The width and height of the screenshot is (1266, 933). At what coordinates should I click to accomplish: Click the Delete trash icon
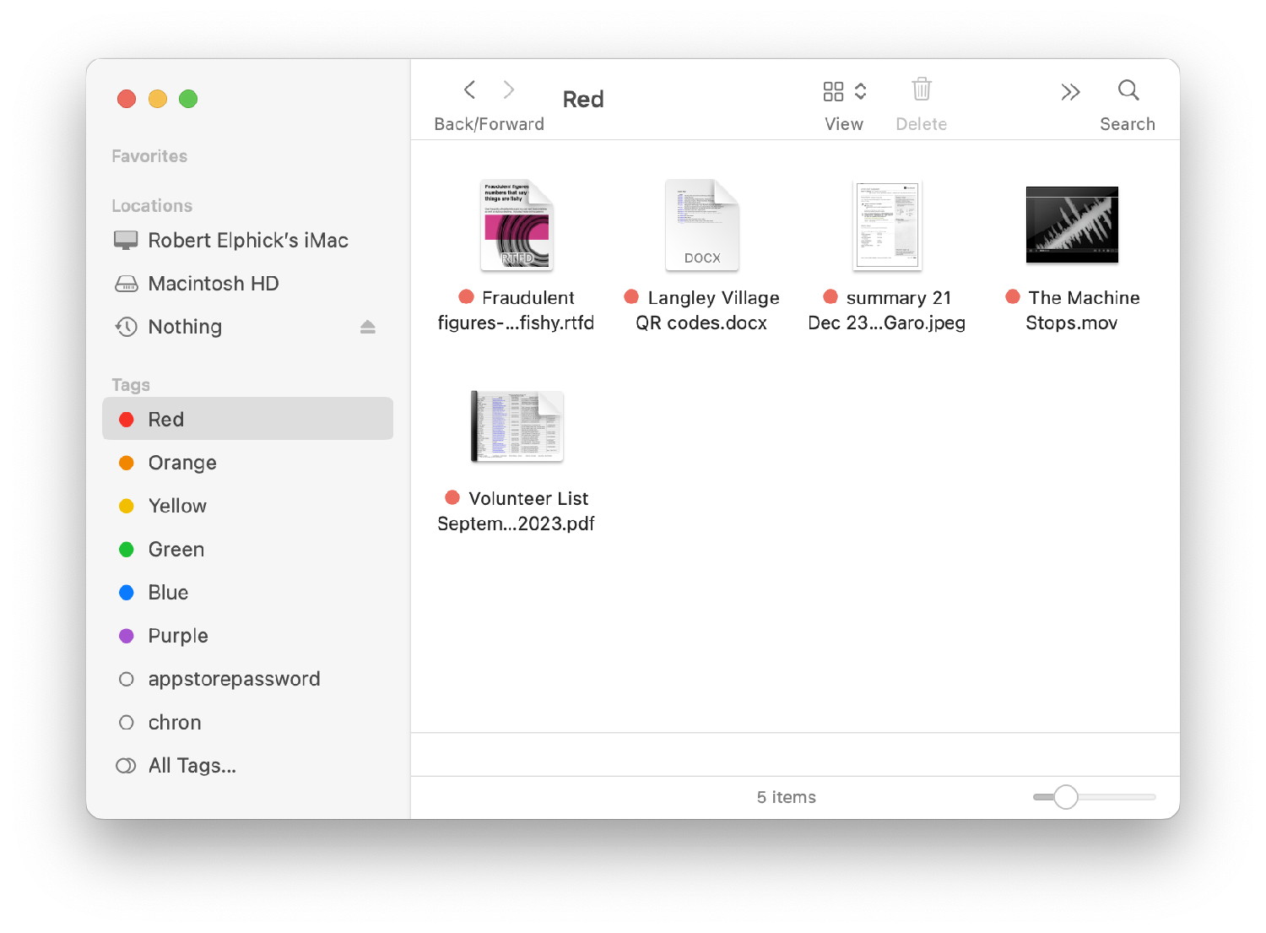[922, 89]
